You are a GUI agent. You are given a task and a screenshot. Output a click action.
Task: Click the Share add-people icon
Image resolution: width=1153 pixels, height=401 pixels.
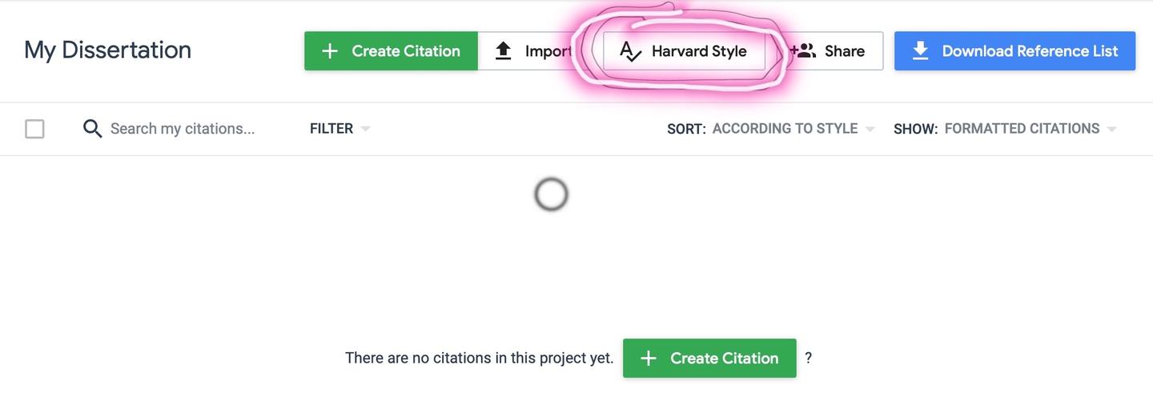pyautogui.click(x=803, y=51)
